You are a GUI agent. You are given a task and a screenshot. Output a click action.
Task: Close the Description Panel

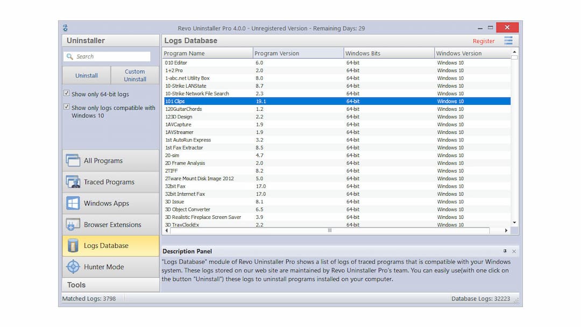514,251
